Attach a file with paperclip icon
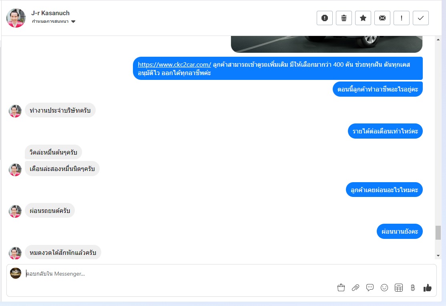Image resolution: width=446 pixels, height=306 pixels. [x=355, y=288]
